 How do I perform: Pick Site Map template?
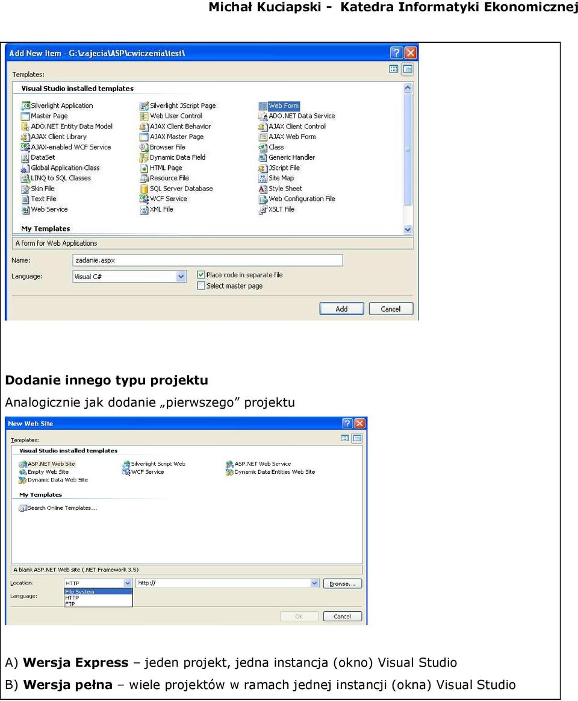(x=276, y=178)
